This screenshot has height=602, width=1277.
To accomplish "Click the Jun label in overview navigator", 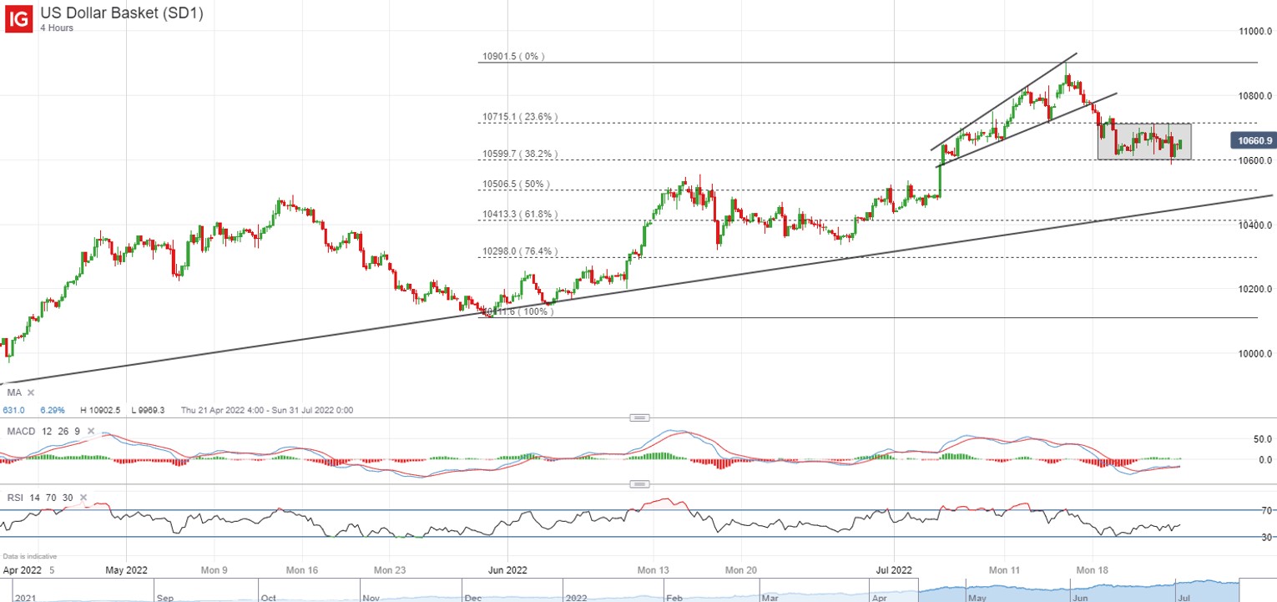I will click(1079, 599).
